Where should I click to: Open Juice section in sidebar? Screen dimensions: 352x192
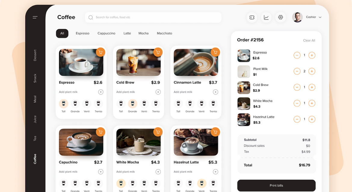[35, 119]
